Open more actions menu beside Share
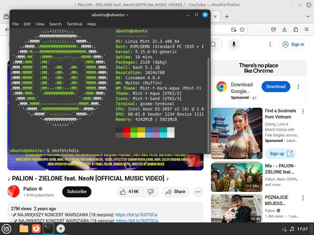Screen dimensions: 314x235 [198, 192]
